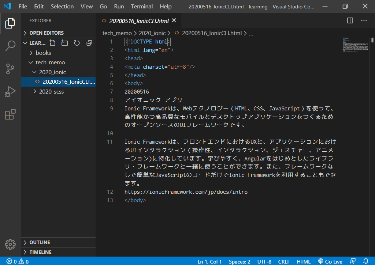The width and height of the screenshot is (375, 265).
Task: Click the editor vertical scrollbar thumb
Action: (372, 40)
